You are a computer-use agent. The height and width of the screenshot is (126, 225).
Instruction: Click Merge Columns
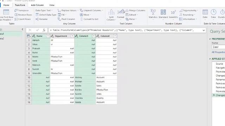coord(135,10)
